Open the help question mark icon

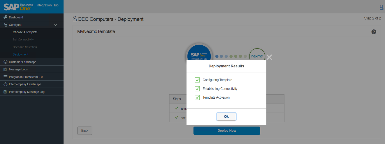point(374,32)
